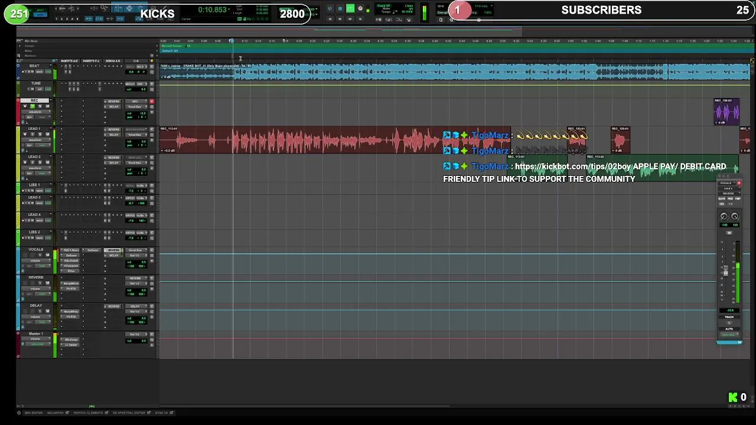Viewport: 756px width, 425px height.
Task: Click fader in floating channel strip window
Action: click(725, 270)
